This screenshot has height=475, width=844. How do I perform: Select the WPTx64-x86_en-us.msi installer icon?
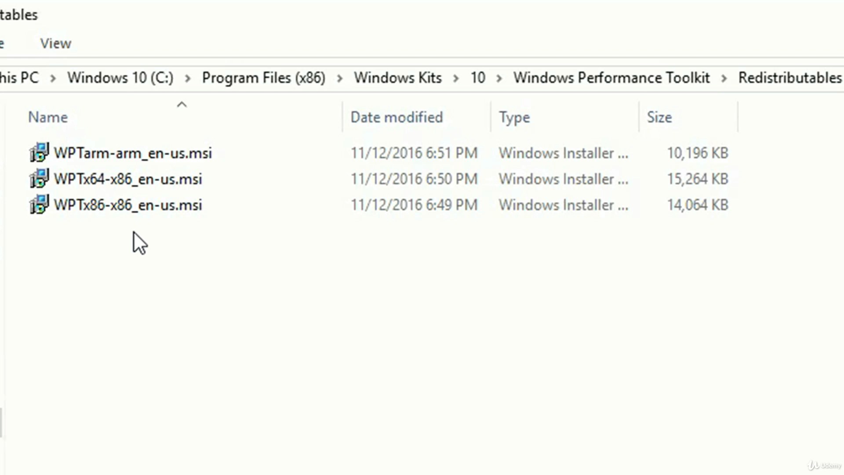39,179
